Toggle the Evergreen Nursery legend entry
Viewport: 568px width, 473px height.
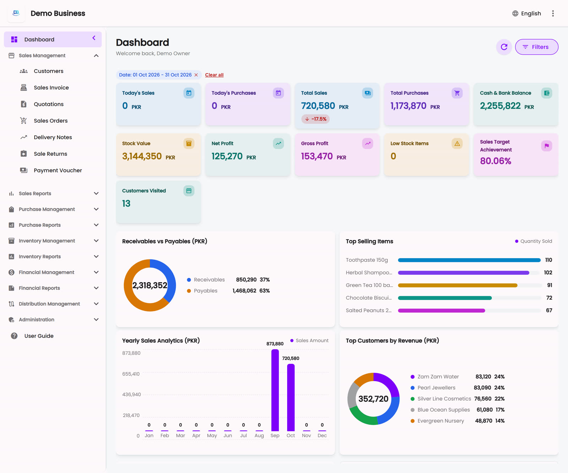[437, 421]
